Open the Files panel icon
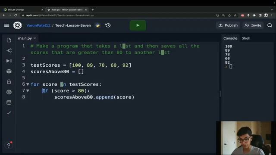 9,40
